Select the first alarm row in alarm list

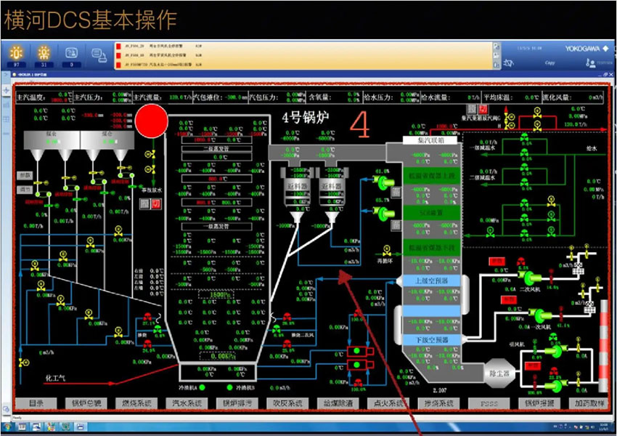pos(303,46)
